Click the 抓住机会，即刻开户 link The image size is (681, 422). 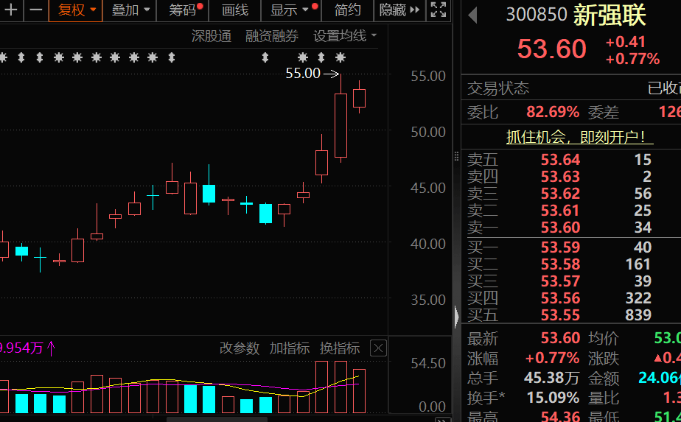tap(580, 136)
